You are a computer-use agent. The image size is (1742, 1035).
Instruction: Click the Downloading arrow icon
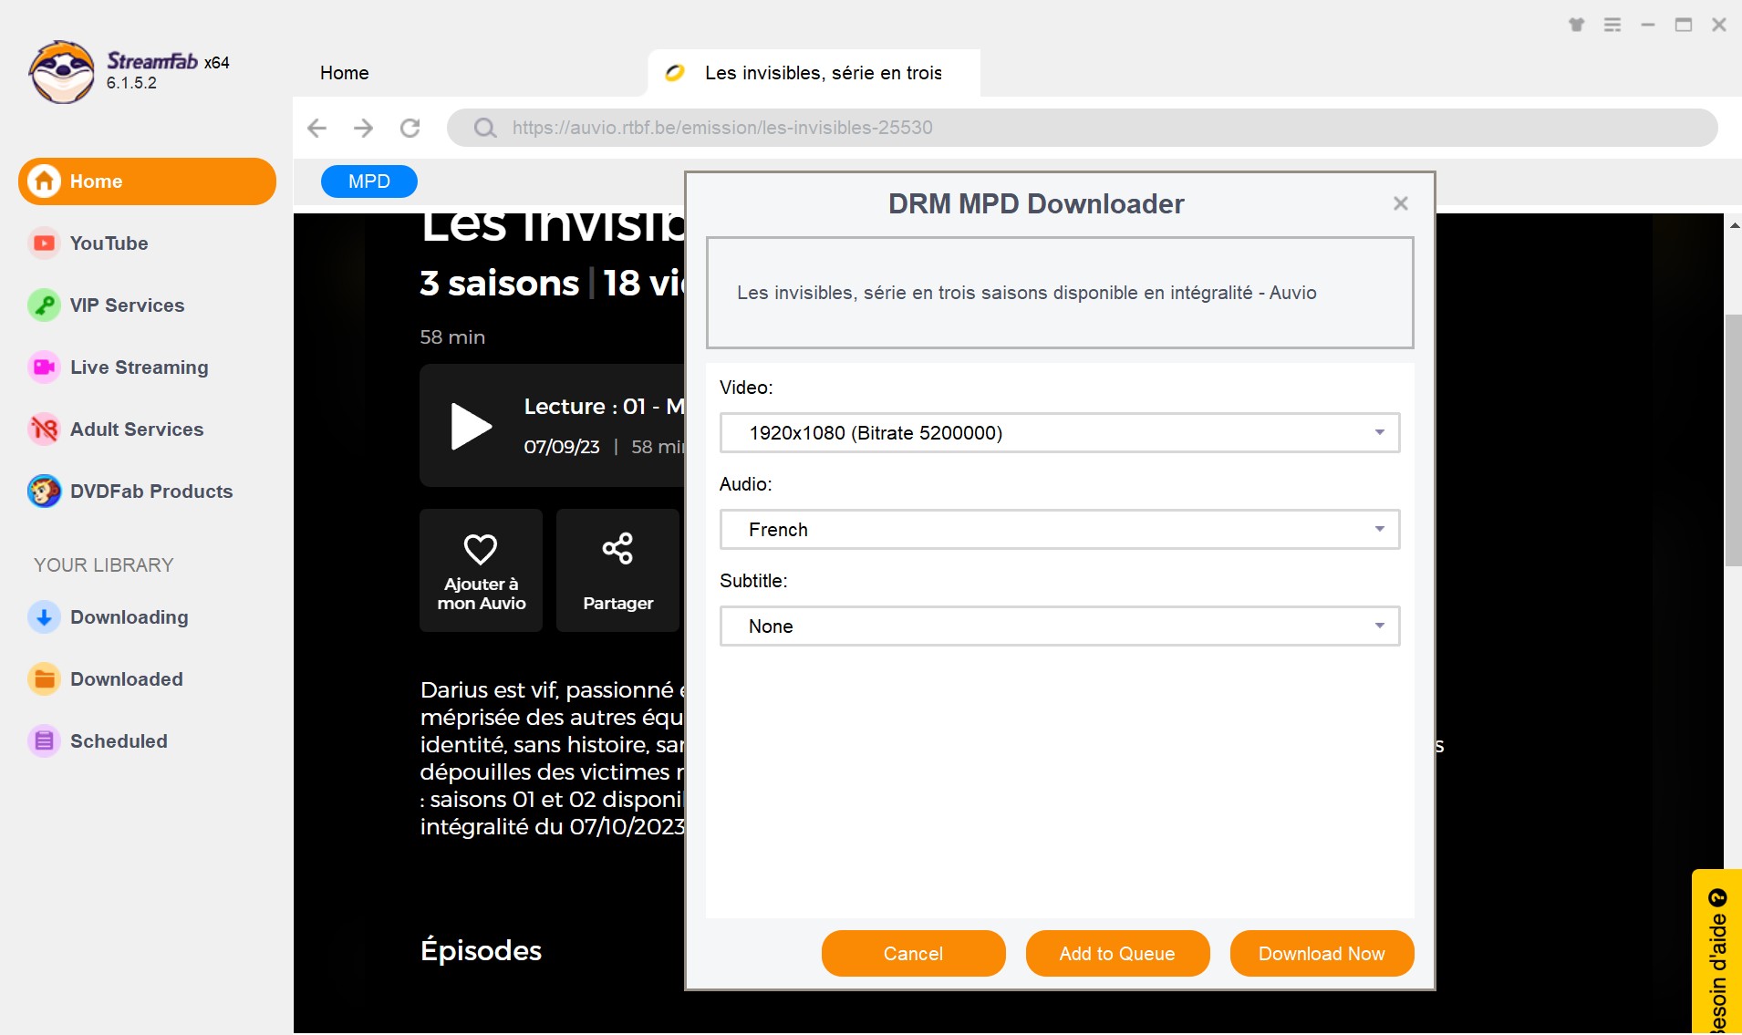[44, 617]
